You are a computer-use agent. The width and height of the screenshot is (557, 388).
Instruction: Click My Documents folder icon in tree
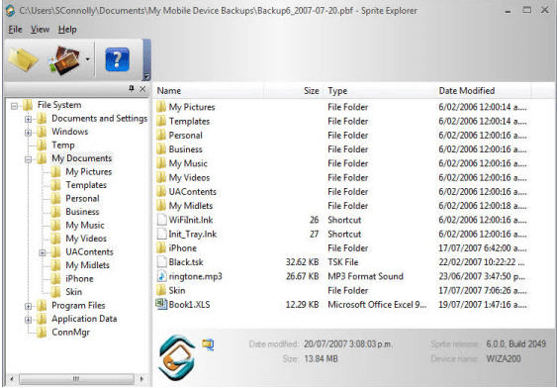pyautogui.click(x=42, y=158)
